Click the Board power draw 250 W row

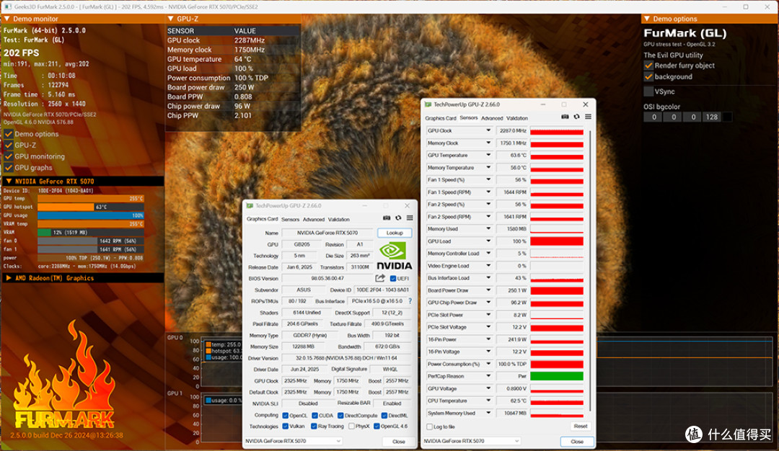point(233,87)
